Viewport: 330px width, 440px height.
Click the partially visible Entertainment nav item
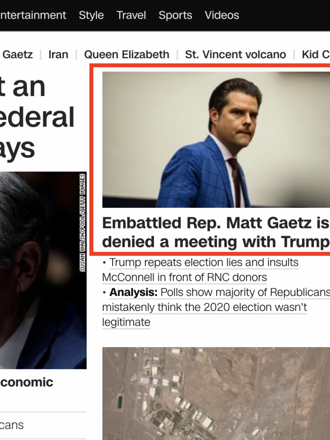pyautogui.click(x=33, y=15)
